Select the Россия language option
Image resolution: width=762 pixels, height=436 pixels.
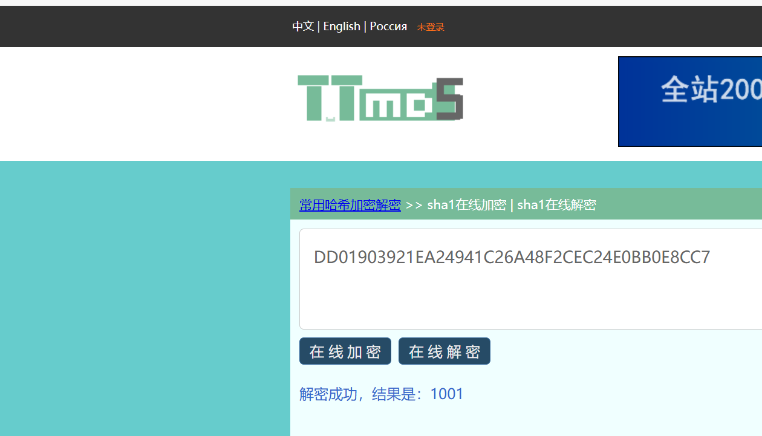pos(388,27)
